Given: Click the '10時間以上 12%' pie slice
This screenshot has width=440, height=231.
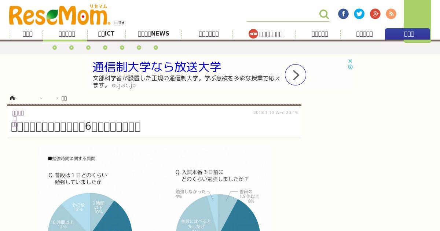Looking at the screenshot, I should 62,224.
